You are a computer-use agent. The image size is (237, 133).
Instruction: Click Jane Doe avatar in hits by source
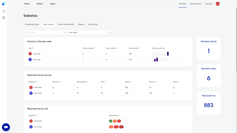(31, 88)
